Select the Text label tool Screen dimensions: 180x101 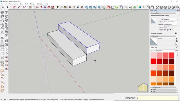coord(62,7)
